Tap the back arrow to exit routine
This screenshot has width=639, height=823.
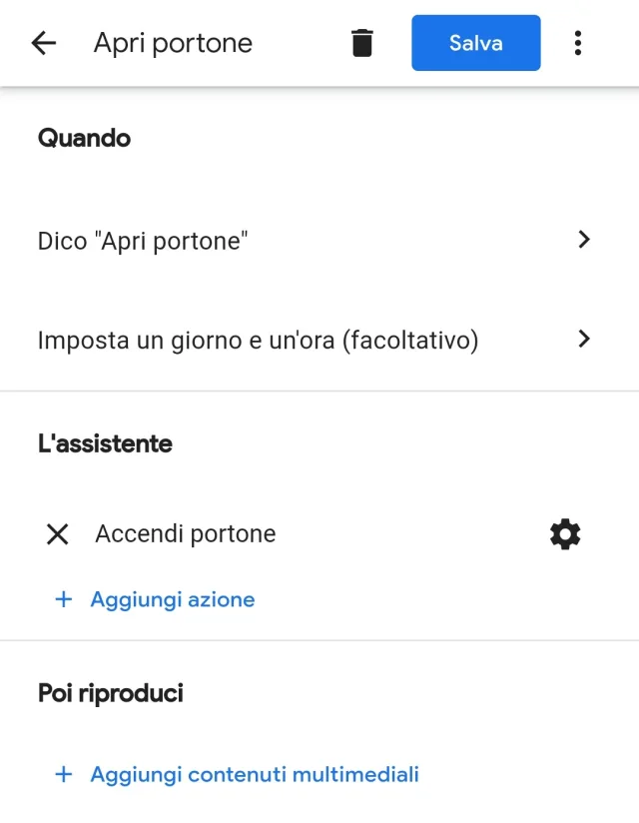coord(42,42)
